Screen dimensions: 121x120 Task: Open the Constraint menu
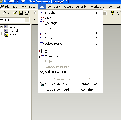[x=54, y=7]
